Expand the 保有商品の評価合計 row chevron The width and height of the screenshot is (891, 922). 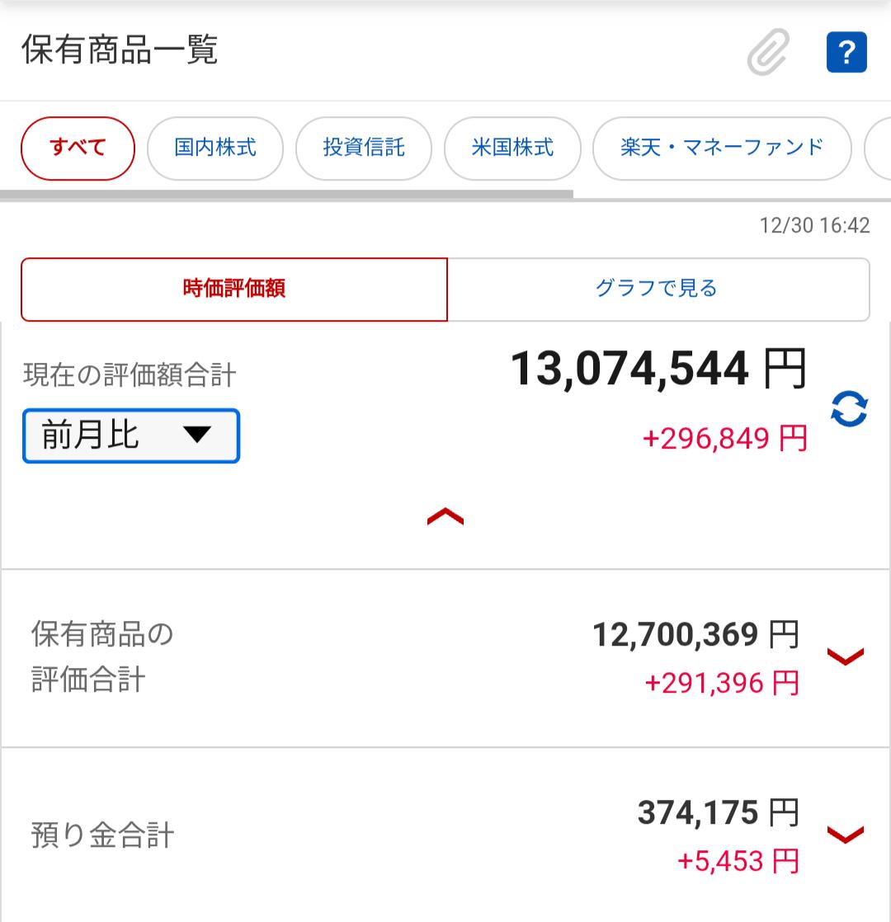(x=846, y=656)
